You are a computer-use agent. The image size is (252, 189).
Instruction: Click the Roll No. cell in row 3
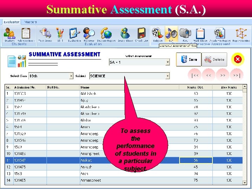coord(63,107)
